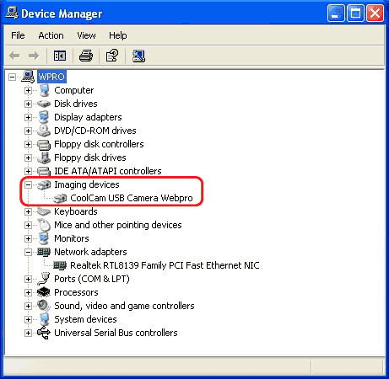Click the Back arrow in toolbar
Viewport: 389px width, 379px height.
[14, 56]
